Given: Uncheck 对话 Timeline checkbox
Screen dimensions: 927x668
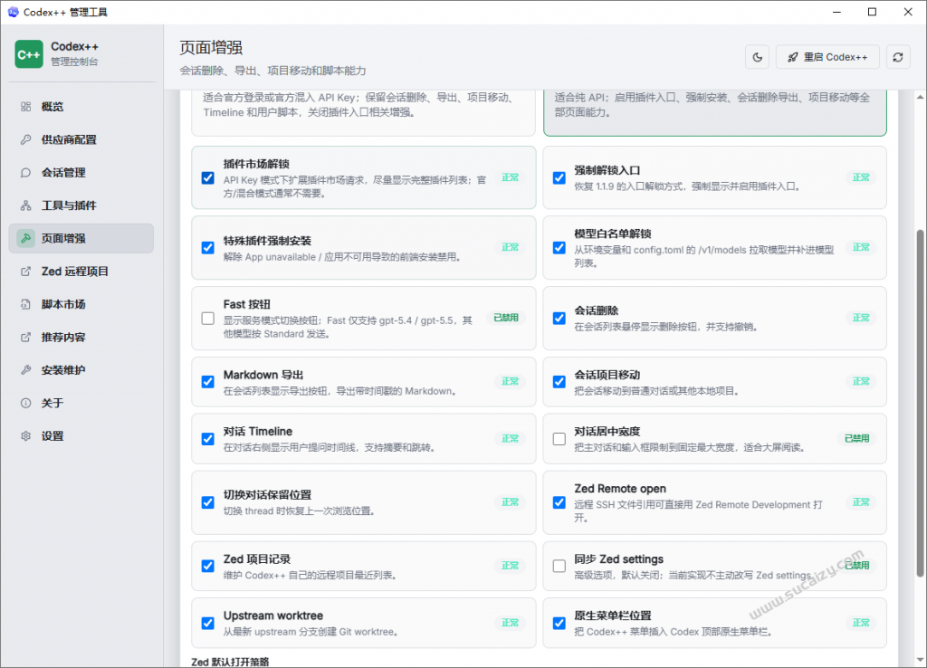Looking at the screenshot, I should (x=207, y=439).
